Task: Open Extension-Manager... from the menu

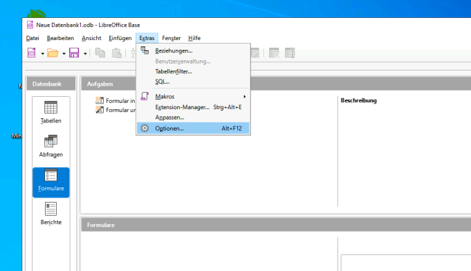Action: click(x=193, y=107)
